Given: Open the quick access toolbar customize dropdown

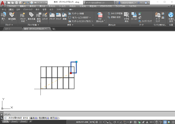Looking at the screenshot, I should pos(46,3).
